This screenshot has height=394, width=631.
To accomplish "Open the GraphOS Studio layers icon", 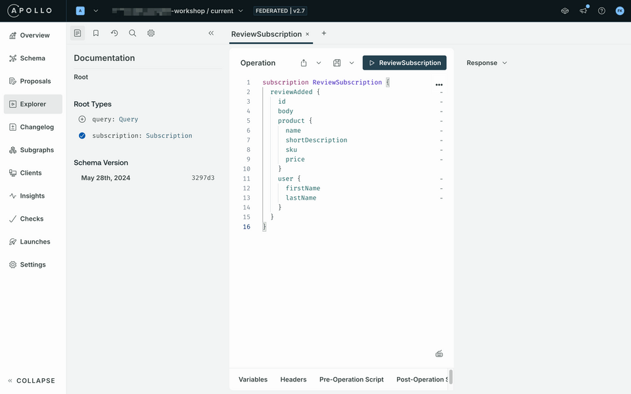I will pos(565,11).
